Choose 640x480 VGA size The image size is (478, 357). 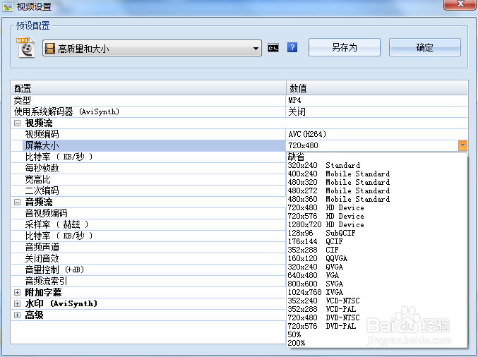coord(376,275)
